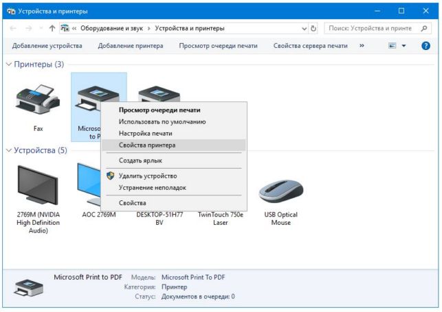Click the Устройства и принтеры breadcrumb
This screenshot has height=312, width=442.
coord(190,28)
